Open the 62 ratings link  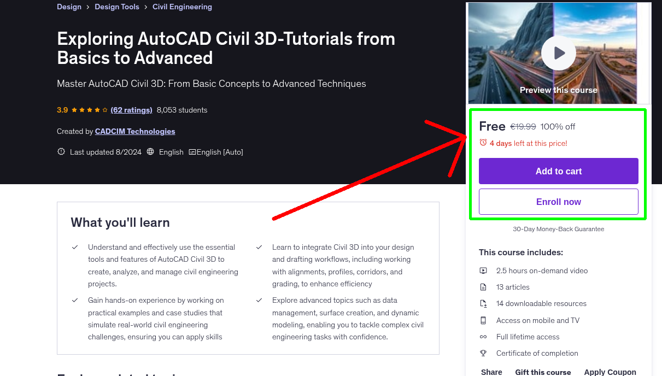pos(131,110)
